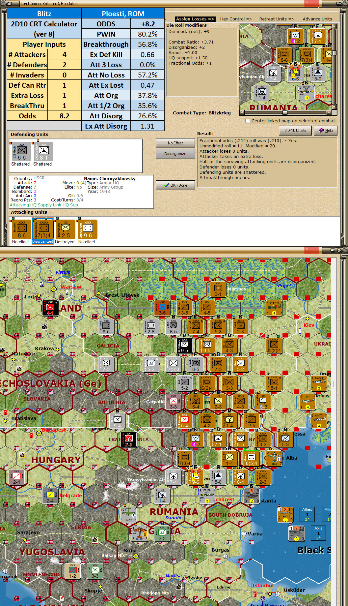This screenshot has height=606, width=348.
Task: Click the # Defenders value cell 2
Action: [65, 65]
